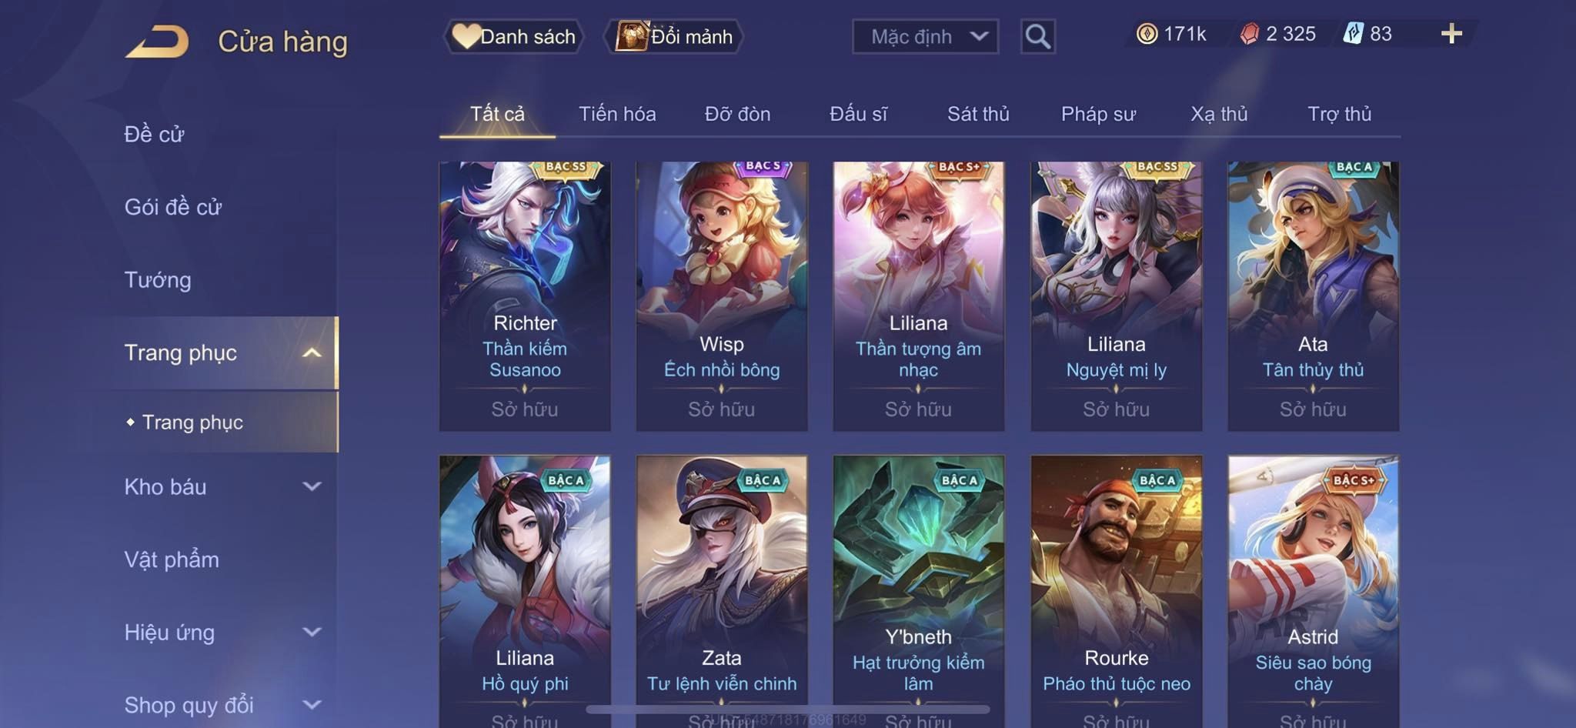
Task: Open Đổi mảnh shard exchange button
Action: coord(674,36)
